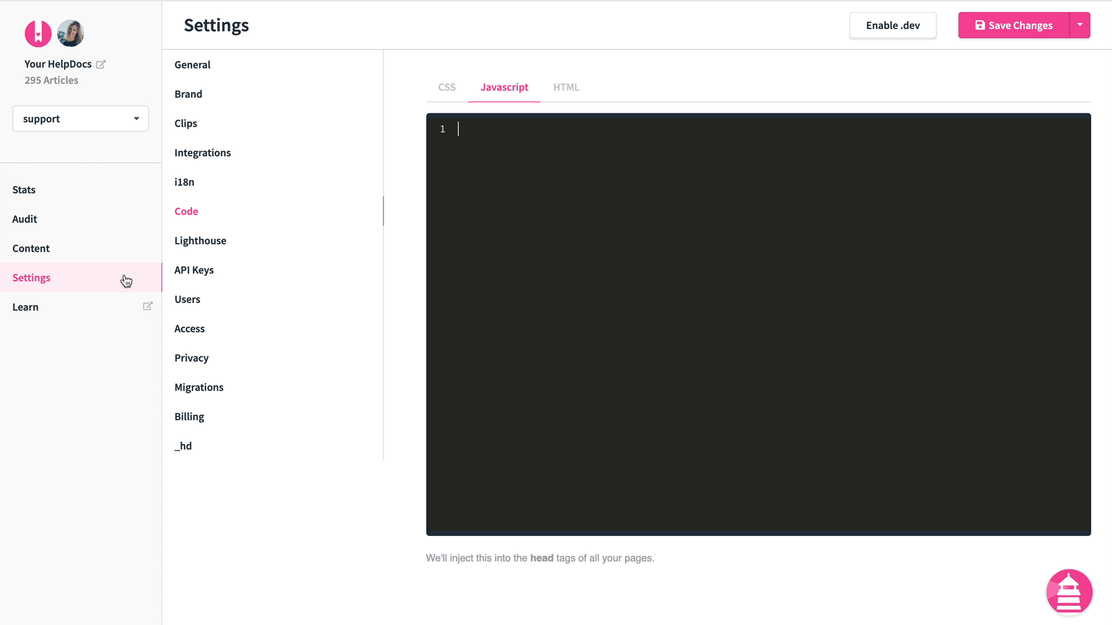Click the Enable .dev button

892,25
